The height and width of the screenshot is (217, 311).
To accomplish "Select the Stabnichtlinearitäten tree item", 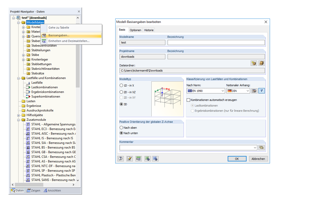I will (45, 69).
